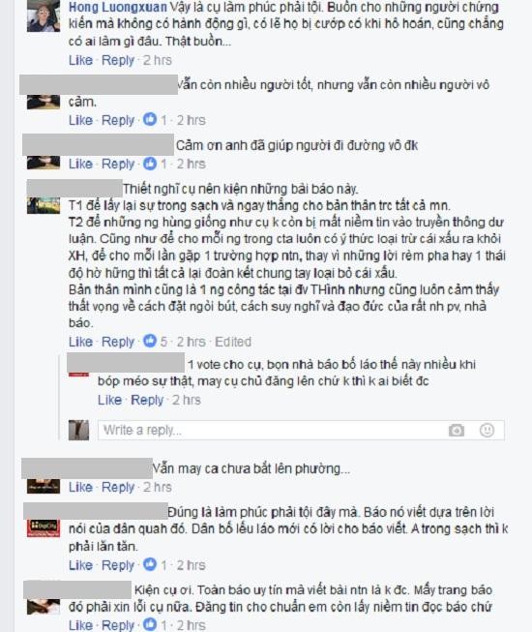This screenshot has width=532, height=632.
Task: Click own avatar beside reply box
Action: [78, 430]
